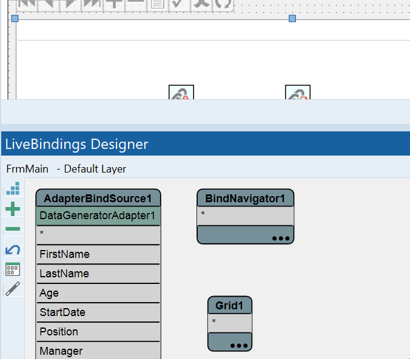Image resolution: width=410 pixels, height=359 pixels.
Task: Select the Manager field row
Action: click(98, 351)
